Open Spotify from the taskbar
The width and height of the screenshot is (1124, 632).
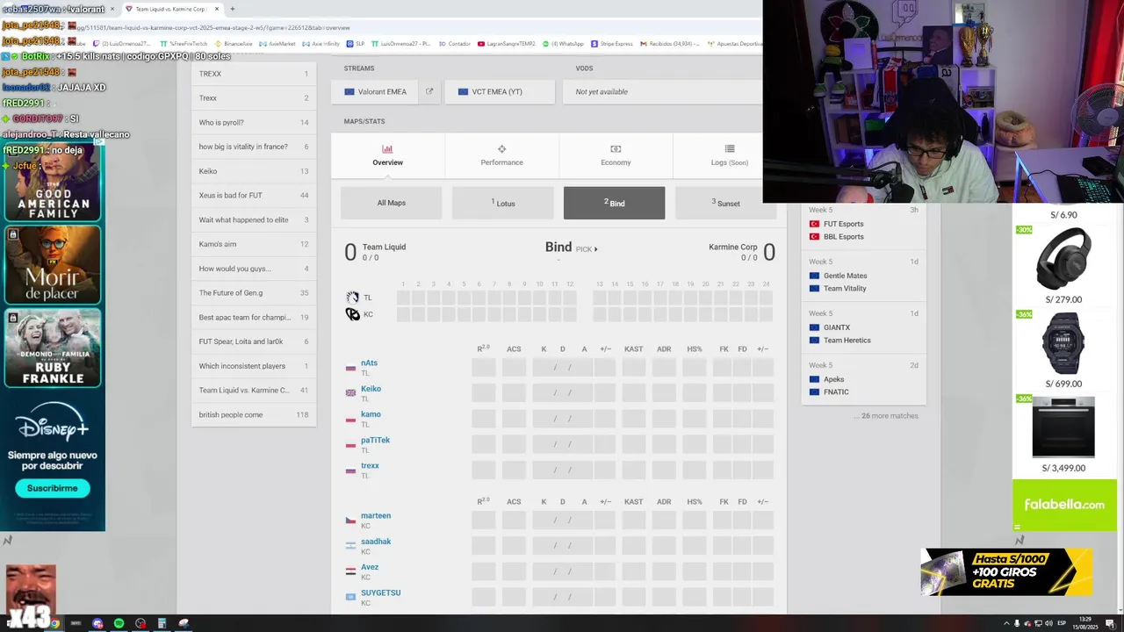click(119, 623)
